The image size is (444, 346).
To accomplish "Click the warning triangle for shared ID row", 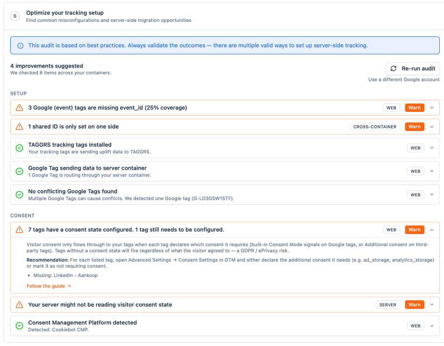I will [19, 126].
